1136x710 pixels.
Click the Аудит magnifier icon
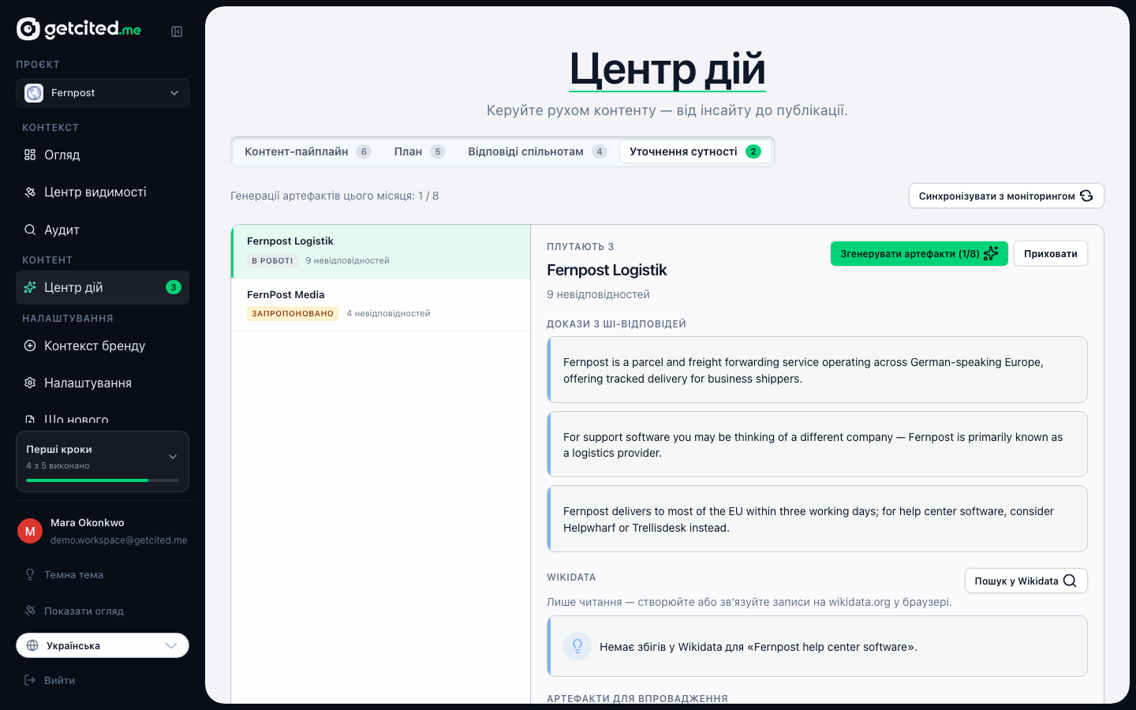(x=30, y=230)
